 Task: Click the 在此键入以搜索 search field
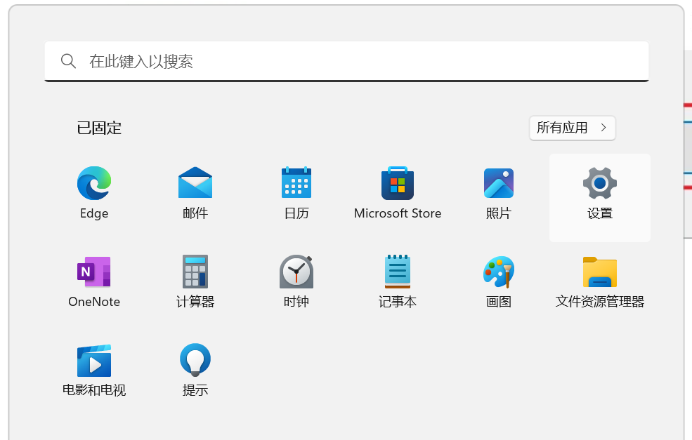(346, 61)
